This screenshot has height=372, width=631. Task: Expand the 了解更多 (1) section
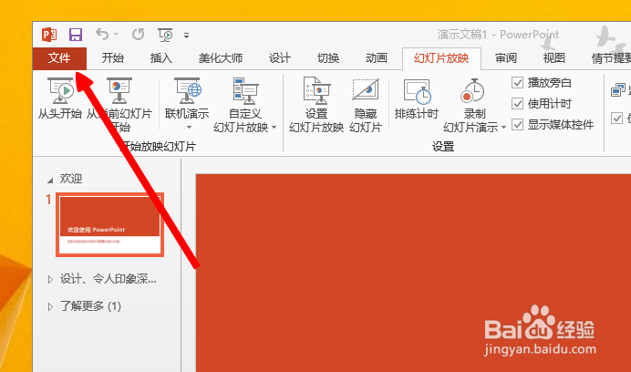[x=50, y=306]
